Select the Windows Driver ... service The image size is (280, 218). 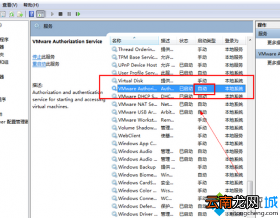pos(178,214)
